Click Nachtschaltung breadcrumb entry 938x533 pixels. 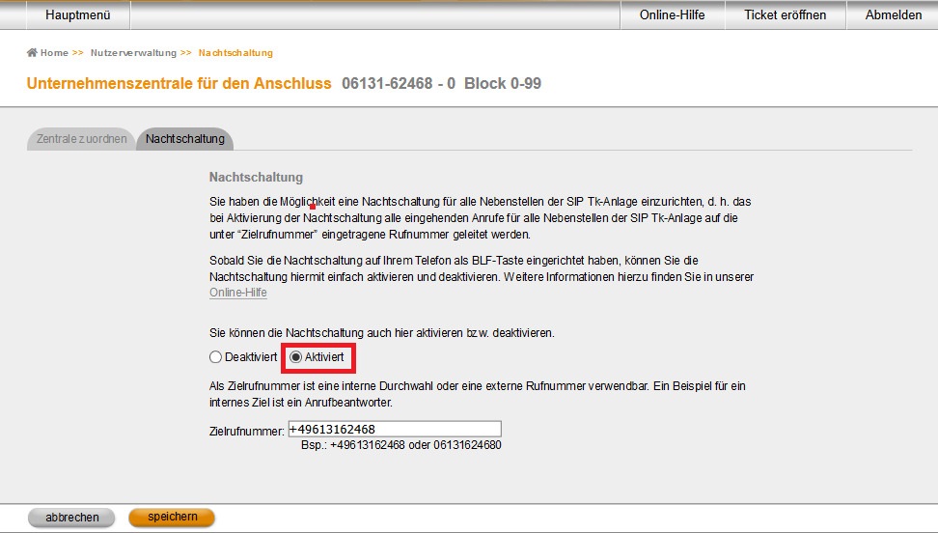click(x=235, y=53)
